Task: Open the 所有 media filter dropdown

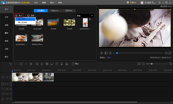Action: 85,16
